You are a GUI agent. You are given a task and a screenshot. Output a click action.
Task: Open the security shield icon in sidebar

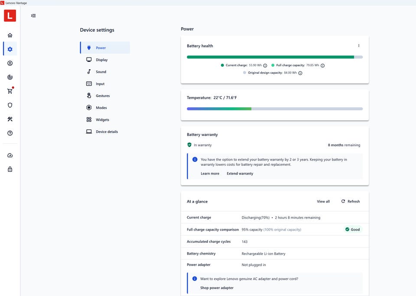click(x=10, y=105)
